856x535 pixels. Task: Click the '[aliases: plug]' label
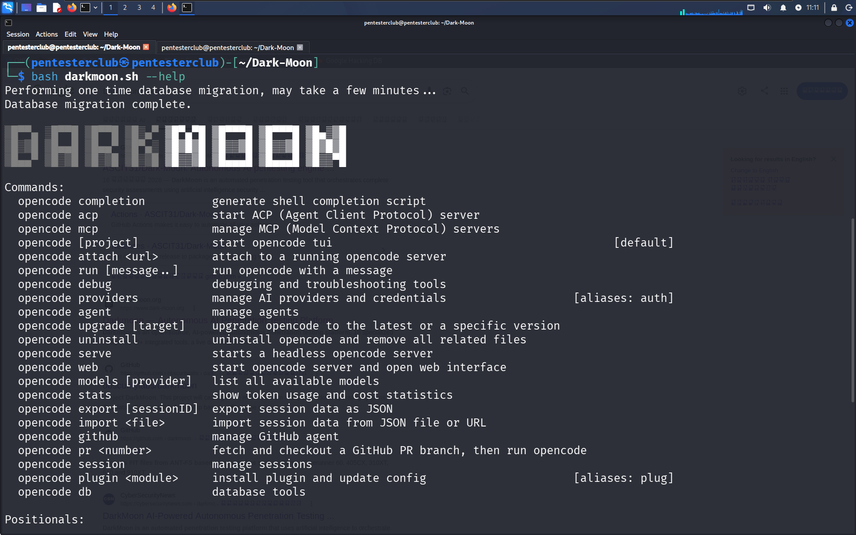coord(623,478)
